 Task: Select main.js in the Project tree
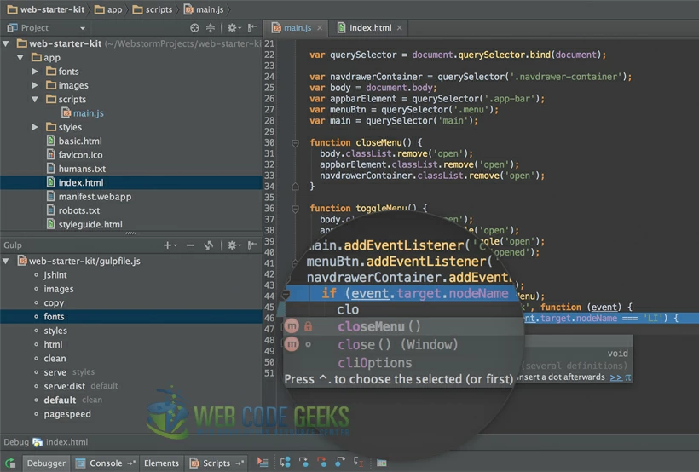[x=83, y=113]
